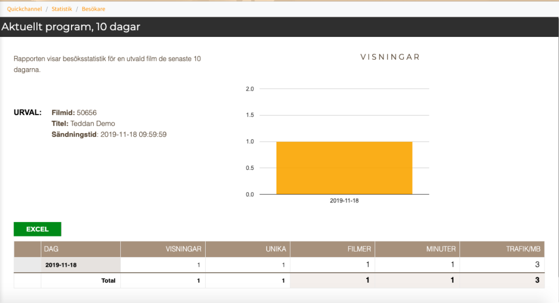
Task: Click the TRAFIK/MB value 3 in 2019-11-18 row
Action: click(537, 264)
